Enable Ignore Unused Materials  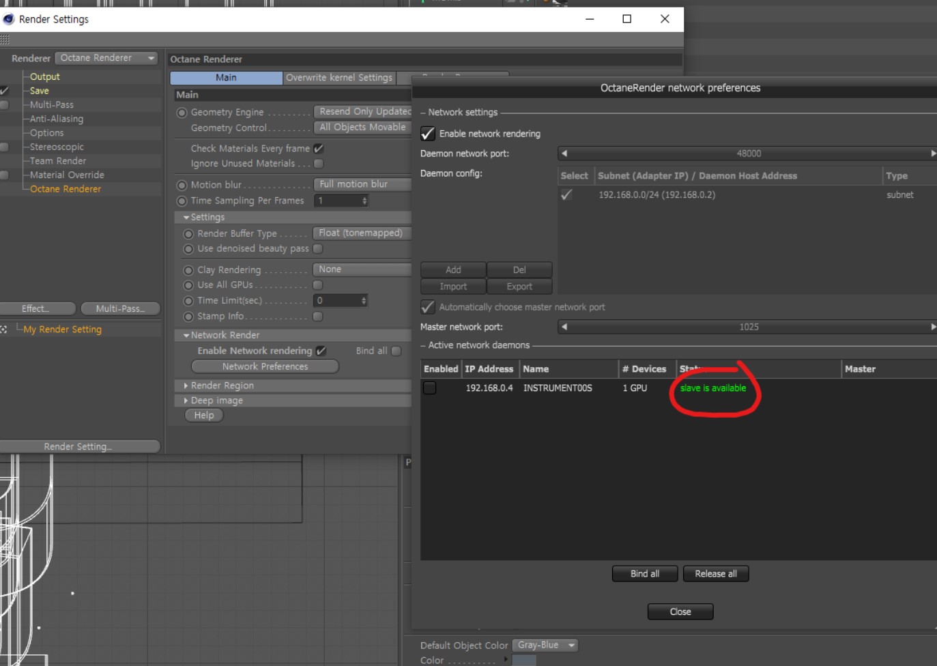coord(319,164)
